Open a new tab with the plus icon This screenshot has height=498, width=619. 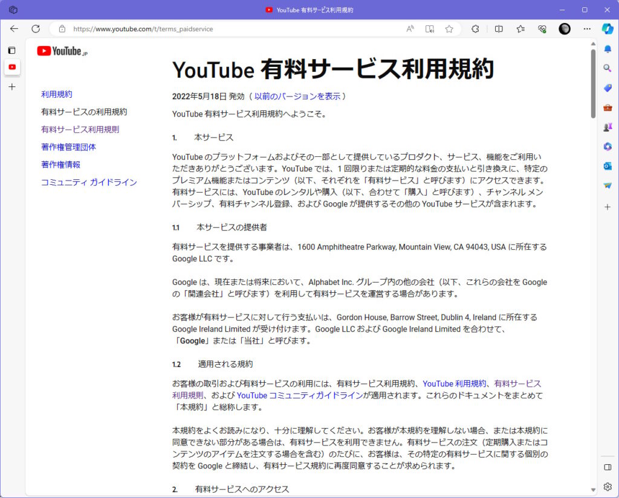click(x=12, y=87)
